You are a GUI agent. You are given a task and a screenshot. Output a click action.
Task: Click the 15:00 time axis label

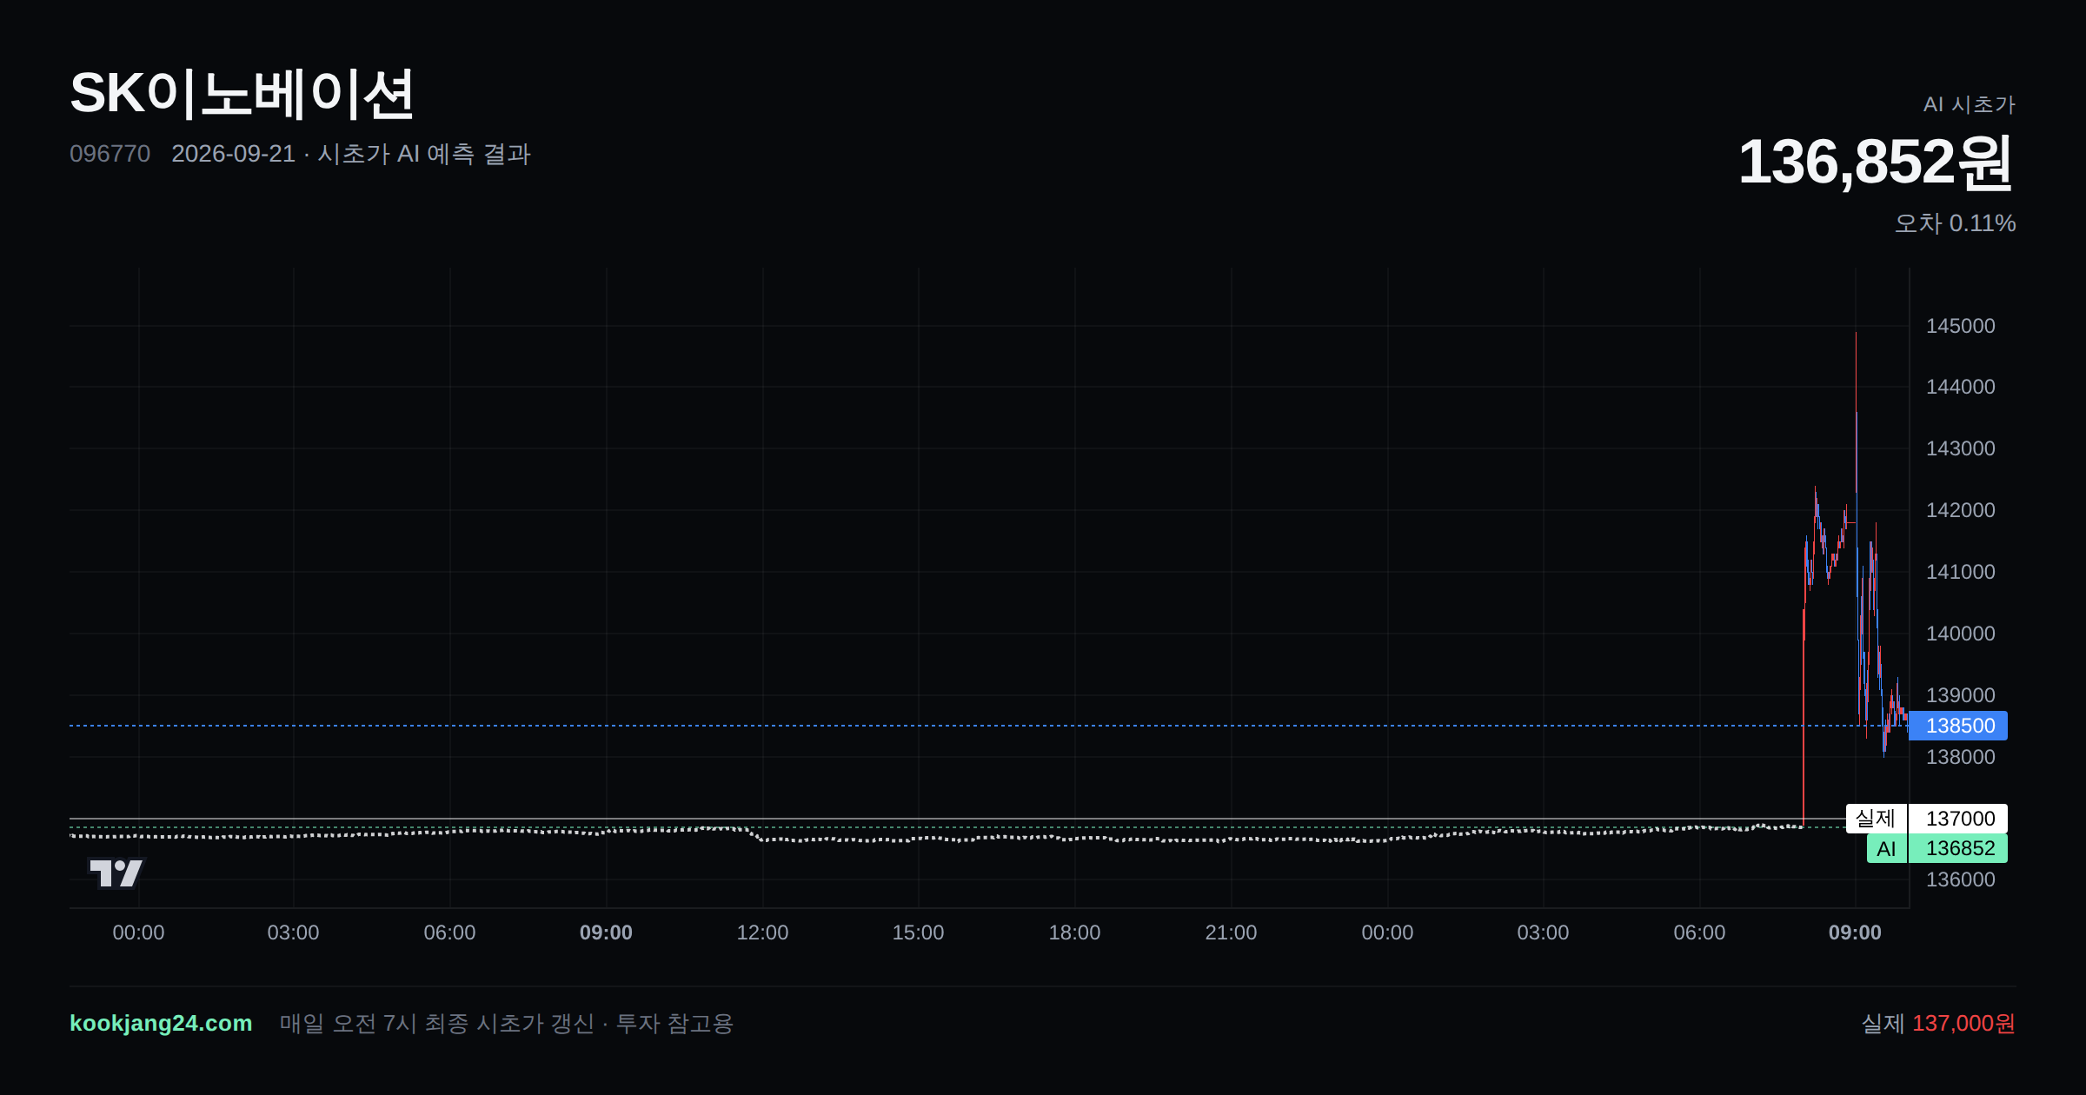[x=918, y=932]
